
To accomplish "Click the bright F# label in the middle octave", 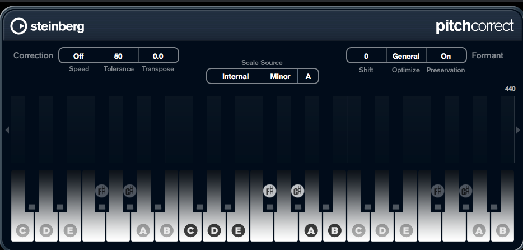I will pyautogui.click(x=269, y=191).
